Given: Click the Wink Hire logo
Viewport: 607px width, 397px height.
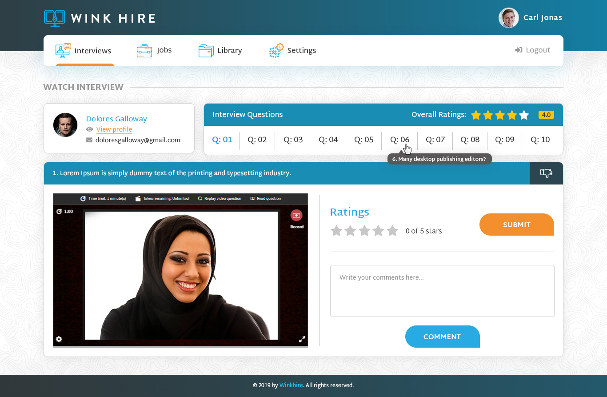Looking at the screenshot, I should tap(100, 18).
